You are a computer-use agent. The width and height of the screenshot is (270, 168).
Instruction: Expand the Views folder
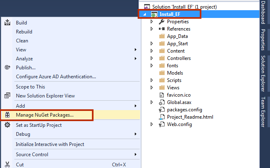(152, 88)
